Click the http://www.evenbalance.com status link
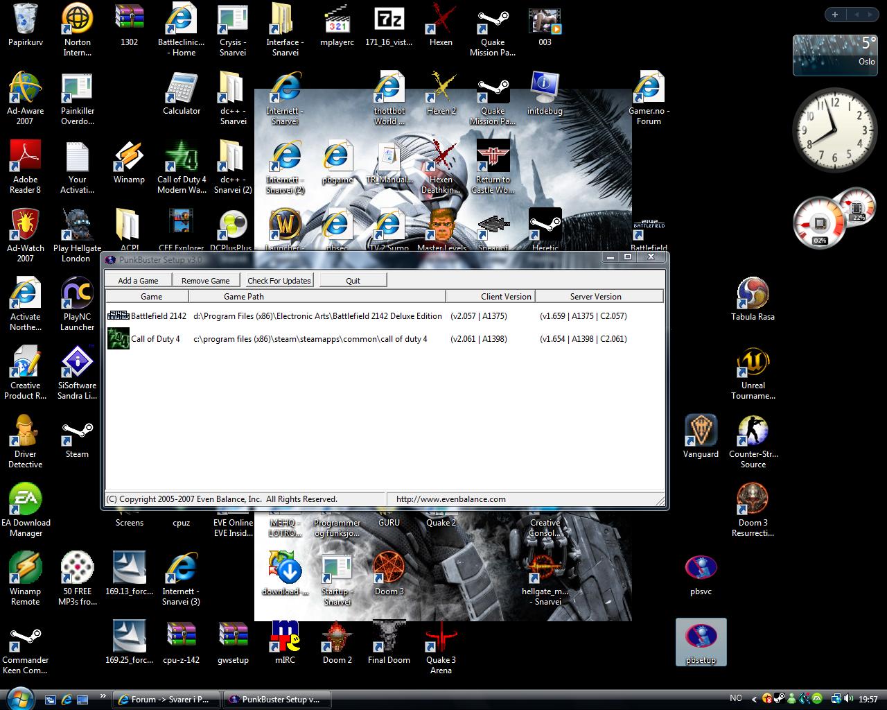 click(451, 499)
